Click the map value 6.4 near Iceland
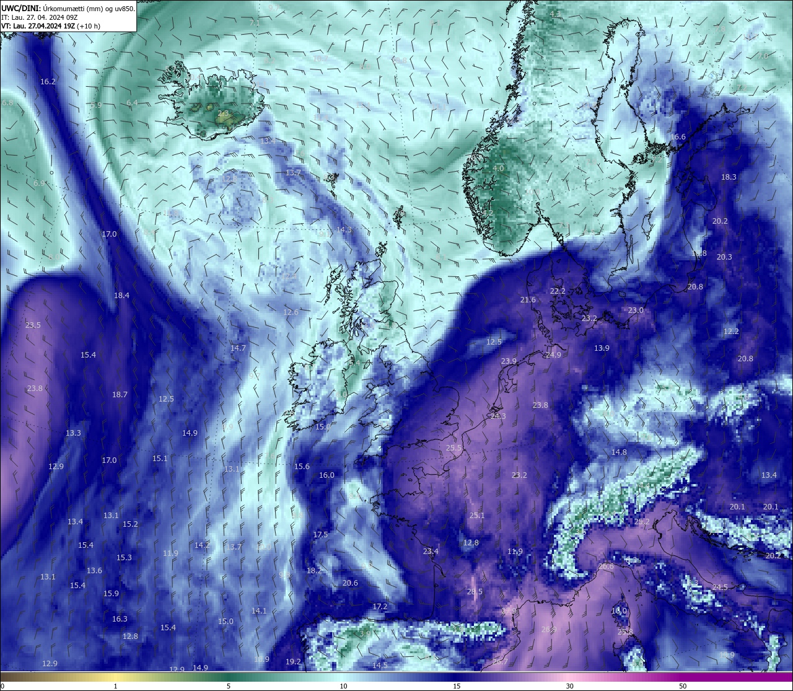Image resolution: width=793 pixels, height=691 pixels. click(x=132, y=103)
